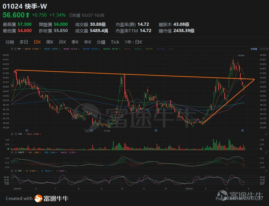The width and height of the screenshot is (269, 206).
Task: Switch to the 月K tab
Action: (x=63, y=42)
